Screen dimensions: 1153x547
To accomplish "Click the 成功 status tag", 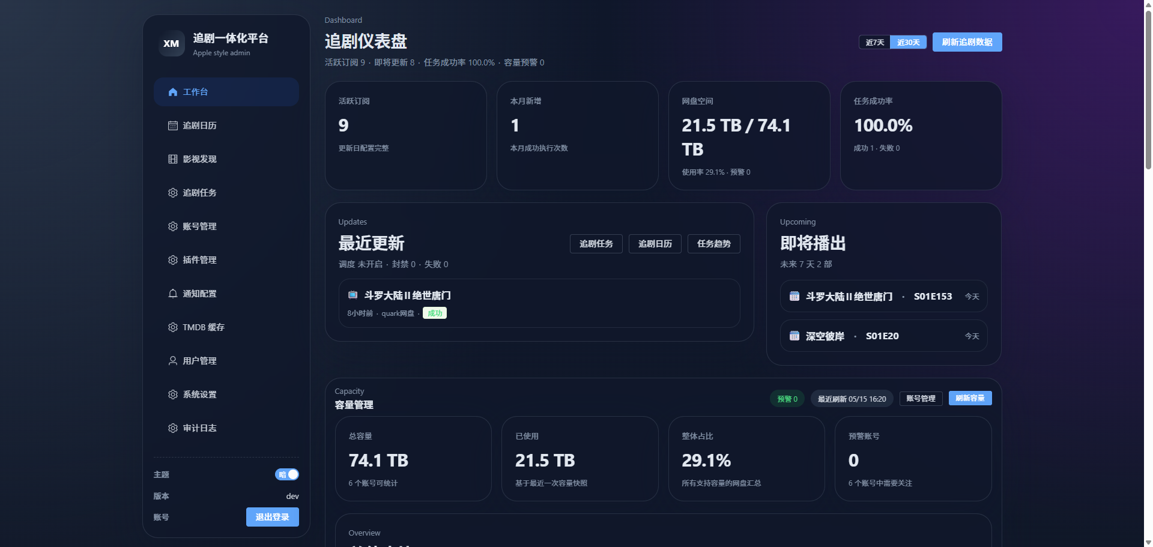I will pos(435,313).
